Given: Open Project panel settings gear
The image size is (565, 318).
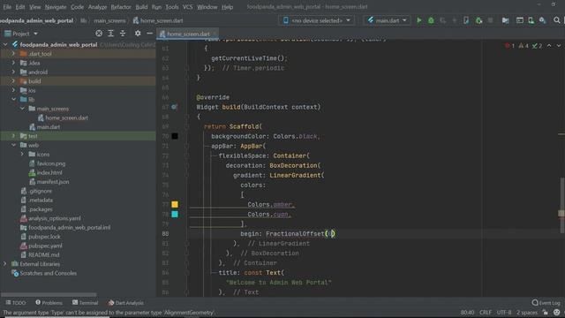Looking at the screenshot, I should [138, 34].
